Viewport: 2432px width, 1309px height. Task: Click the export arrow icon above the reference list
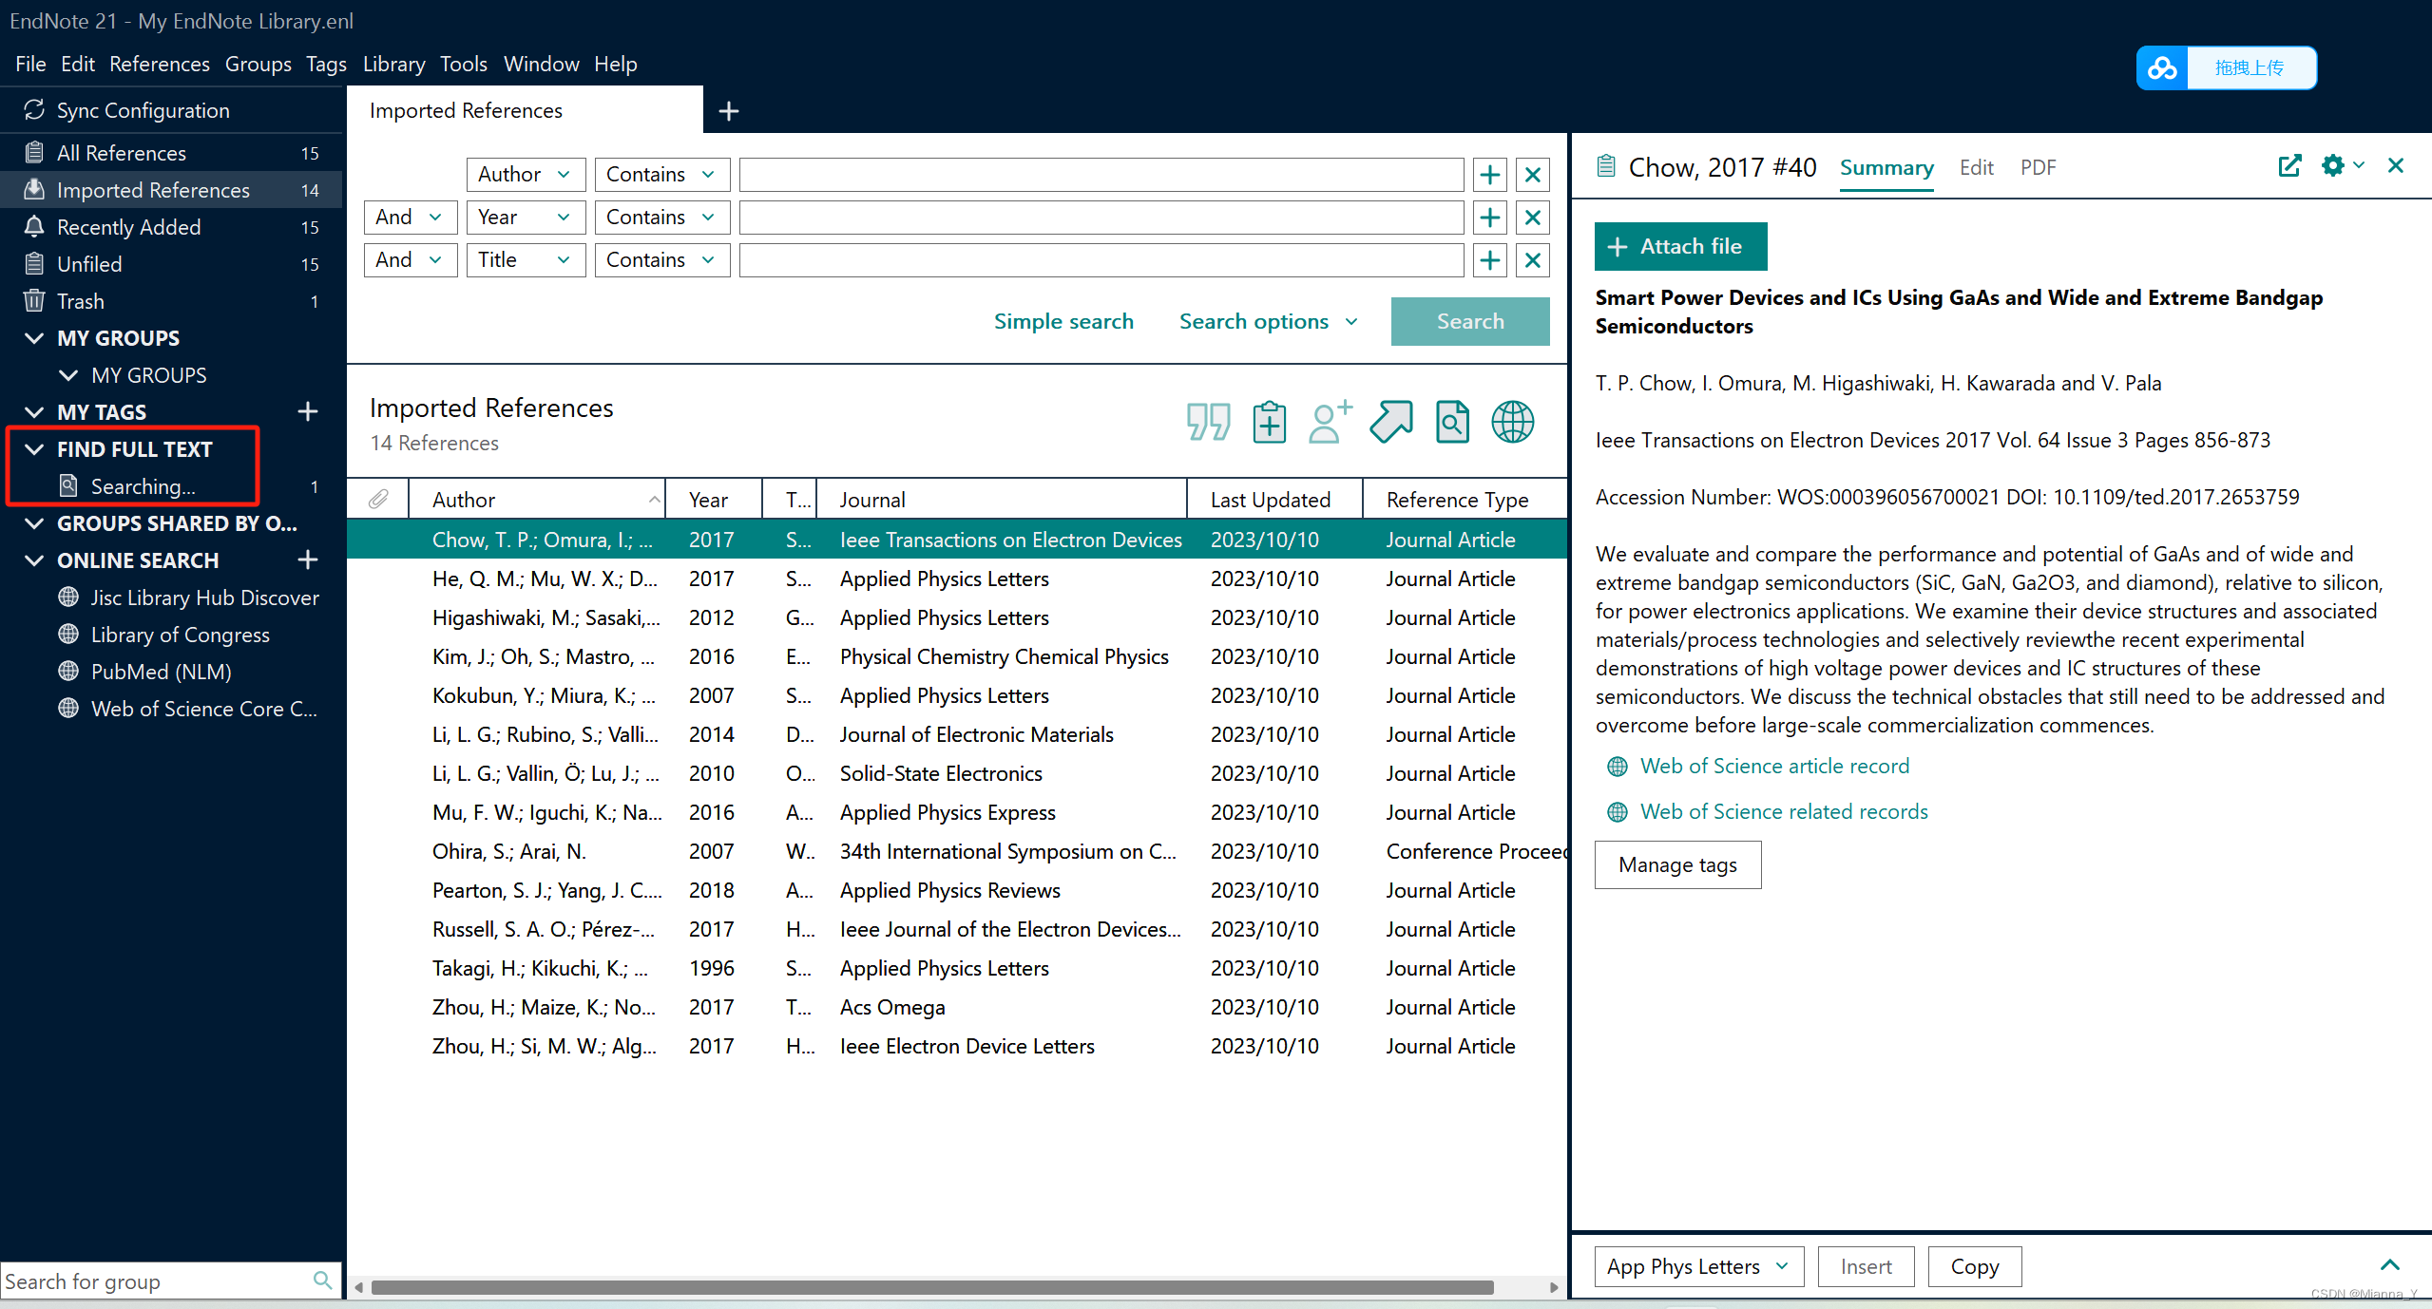(x=1390, y=422)
